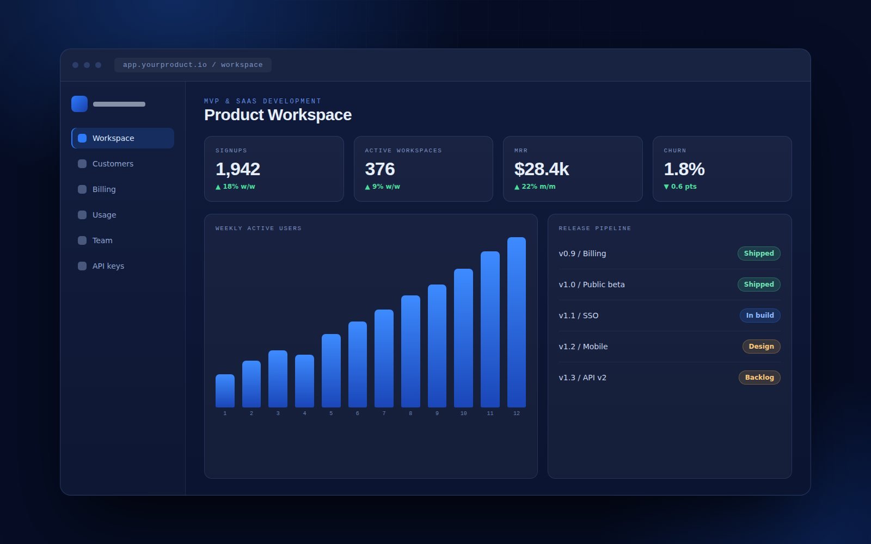Click the API keys sidebar icon
871x544 pixels.
tap(82, 266)
